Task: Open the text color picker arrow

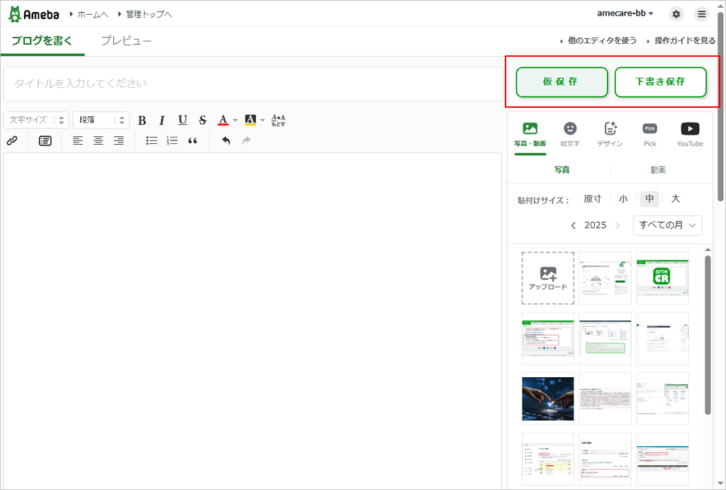Action: click(235, 121)
